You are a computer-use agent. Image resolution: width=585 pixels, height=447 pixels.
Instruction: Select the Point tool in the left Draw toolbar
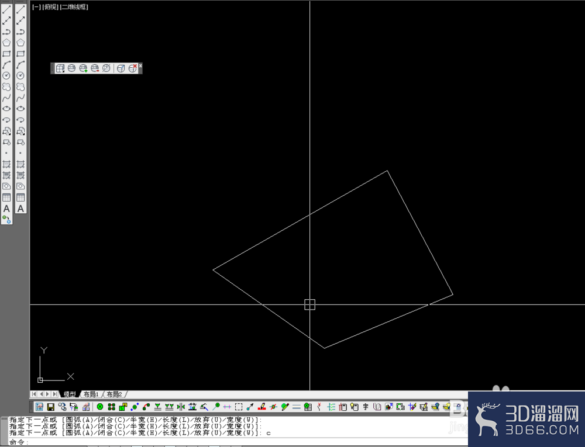6,153
